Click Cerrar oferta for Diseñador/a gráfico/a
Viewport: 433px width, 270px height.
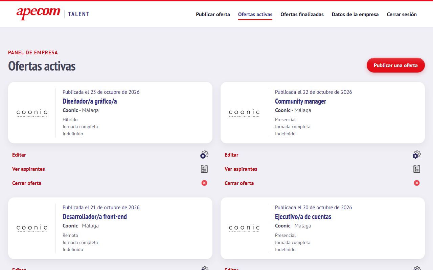click(x=27, y=183)
